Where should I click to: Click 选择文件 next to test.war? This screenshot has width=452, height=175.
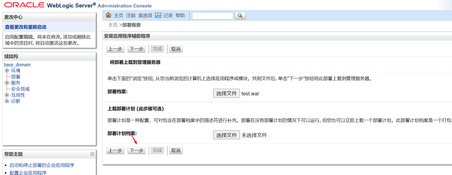(x=227, y=93)
